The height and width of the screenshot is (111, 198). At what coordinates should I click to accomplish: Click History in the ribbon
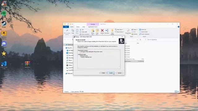pyautogui.click(x=135, y=34)
